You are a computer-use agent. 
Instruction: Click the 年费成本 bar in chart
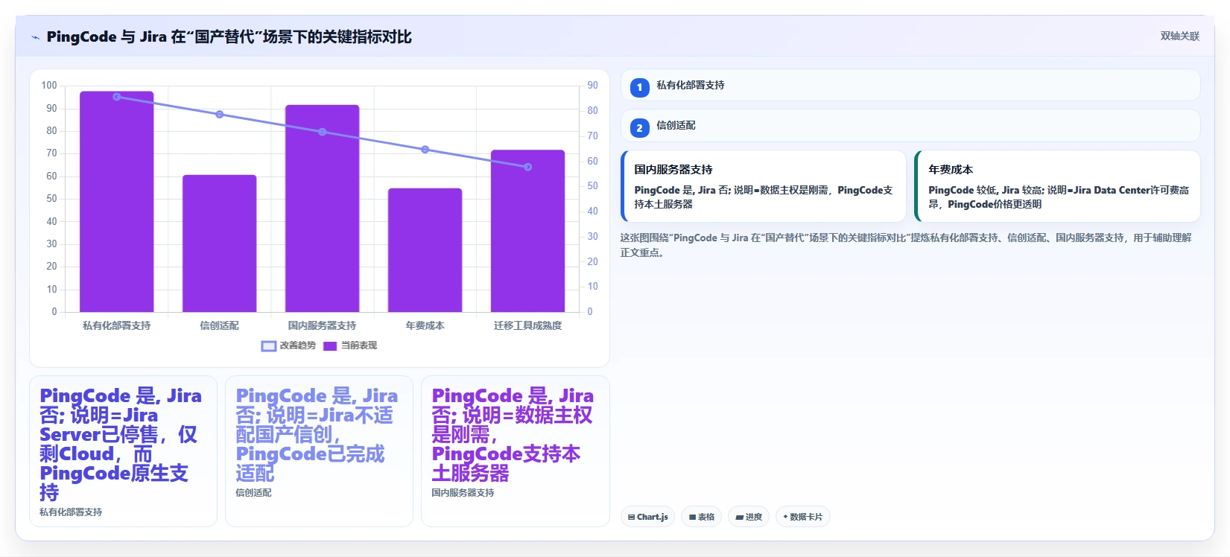click(425, 250)
